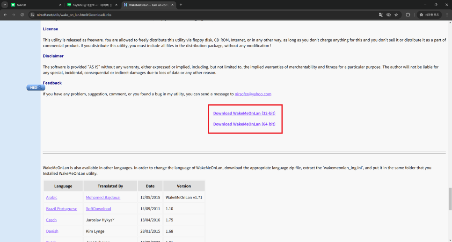Close the WakeMeOnLan tab
This screenshot has height=242, width=452.
point(172,5)
